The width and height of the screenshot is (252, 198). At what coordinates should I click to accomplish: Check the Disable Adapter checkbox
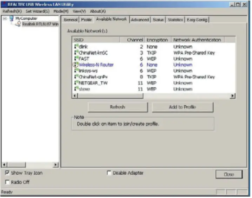(x=109, y=173)
